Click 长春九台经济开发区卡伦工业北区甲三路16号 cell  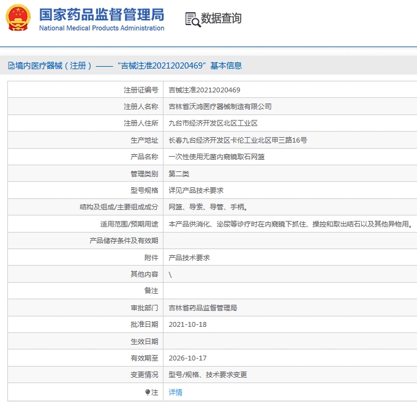238,140
